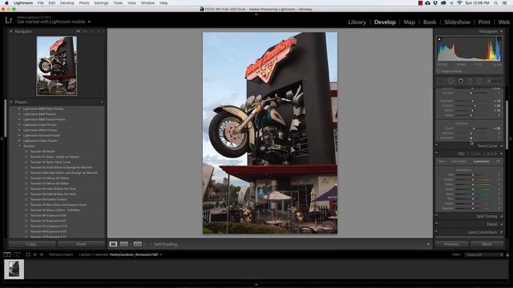The width and height of the screenshot is (513, 288).
Task: Select the Crop Overlay tool
Action: click(440, 81)
